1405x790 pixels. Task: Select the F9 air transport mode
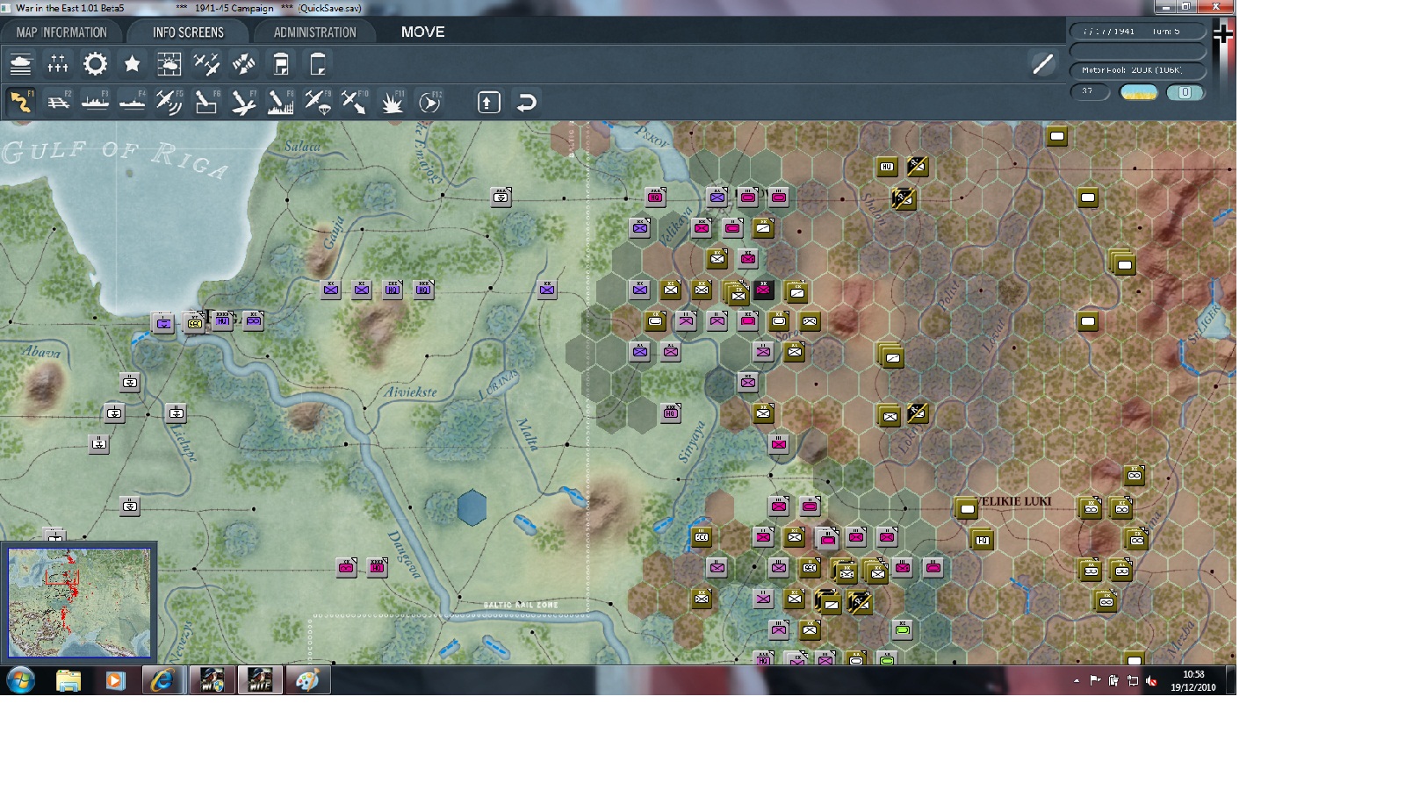318,102
